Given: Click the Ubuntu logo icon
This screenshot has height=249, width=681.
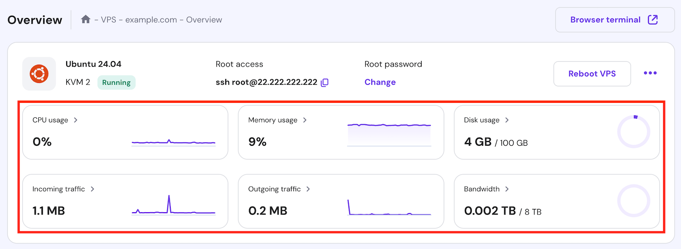Looking at the screenshot, I should click(39, 74).
